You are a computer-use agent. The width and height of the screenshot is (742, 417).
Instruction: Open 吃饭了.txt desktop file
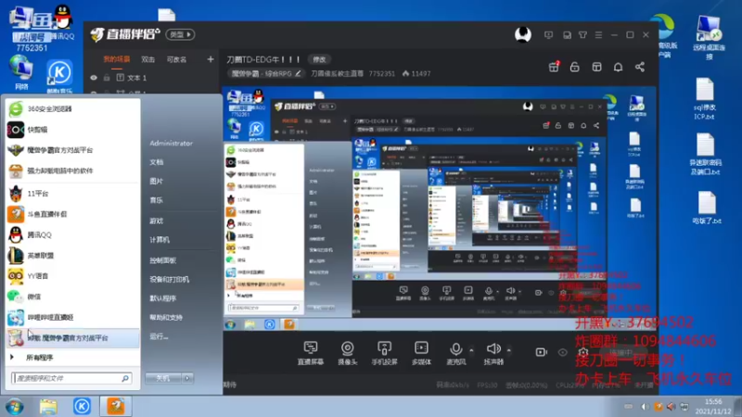[x=707, y=208]
